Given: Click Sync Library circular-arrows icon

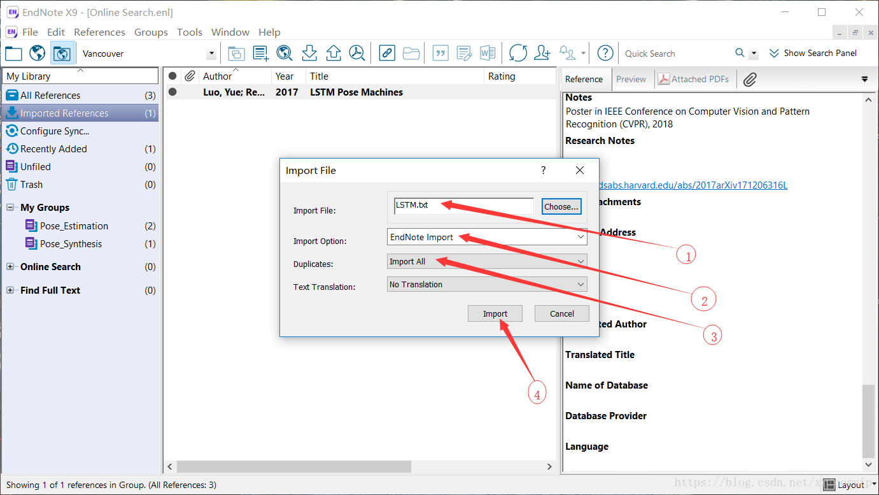Looking at the screenshot, I should [518, 54].
